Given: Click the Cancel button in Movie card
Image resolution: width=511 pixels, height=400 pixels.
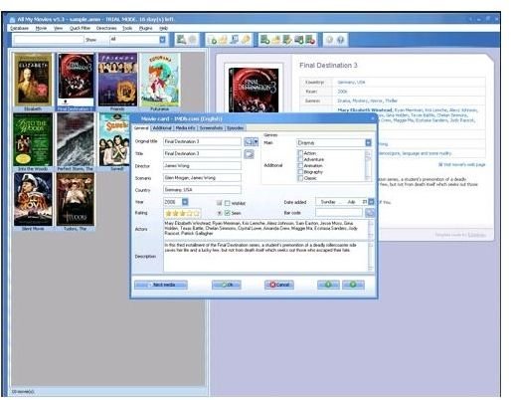Looking at the screenshot, I should coord(279,285).
